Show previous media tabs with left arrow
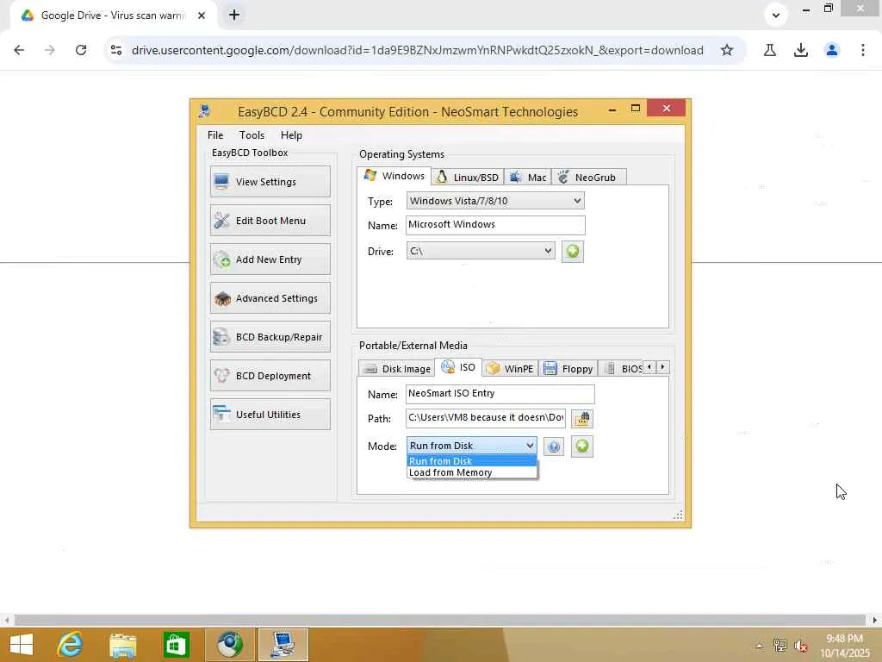The image size is (882, 662). pyautogui.click(x=649, y=367)
